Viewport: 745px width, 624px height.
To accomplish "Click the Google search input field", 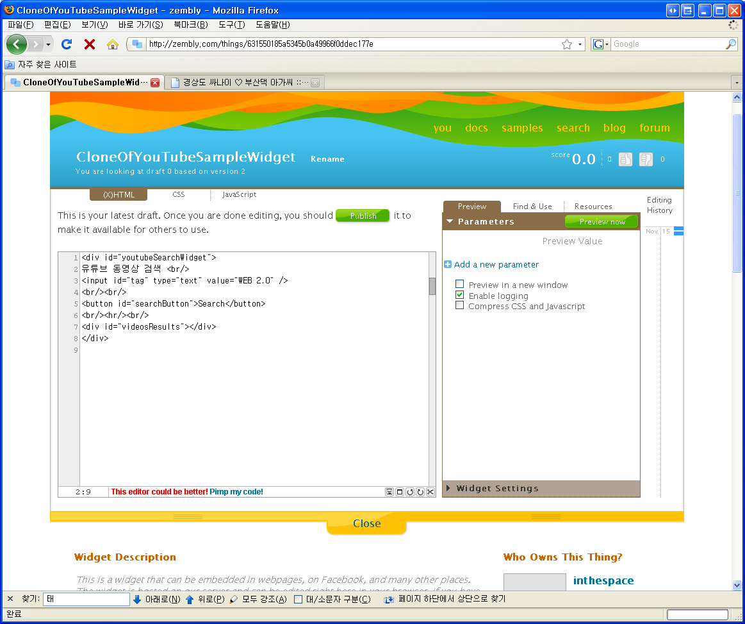I will coord(668,44).
